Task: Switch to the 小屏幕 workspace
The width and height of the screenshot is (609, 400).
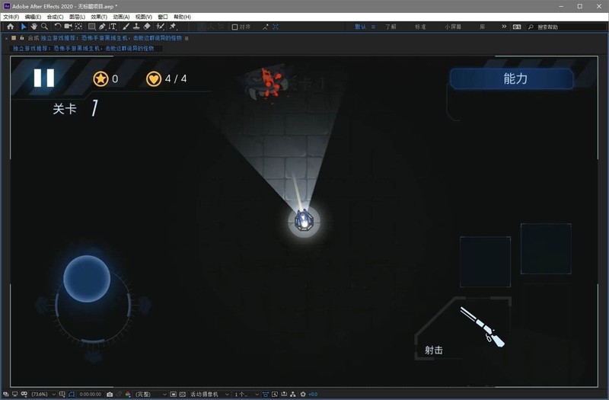Action: tap(453, 27)
